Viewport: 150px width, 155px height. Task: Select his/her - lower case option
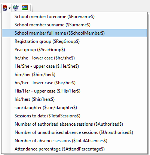[x=74, y=83]
